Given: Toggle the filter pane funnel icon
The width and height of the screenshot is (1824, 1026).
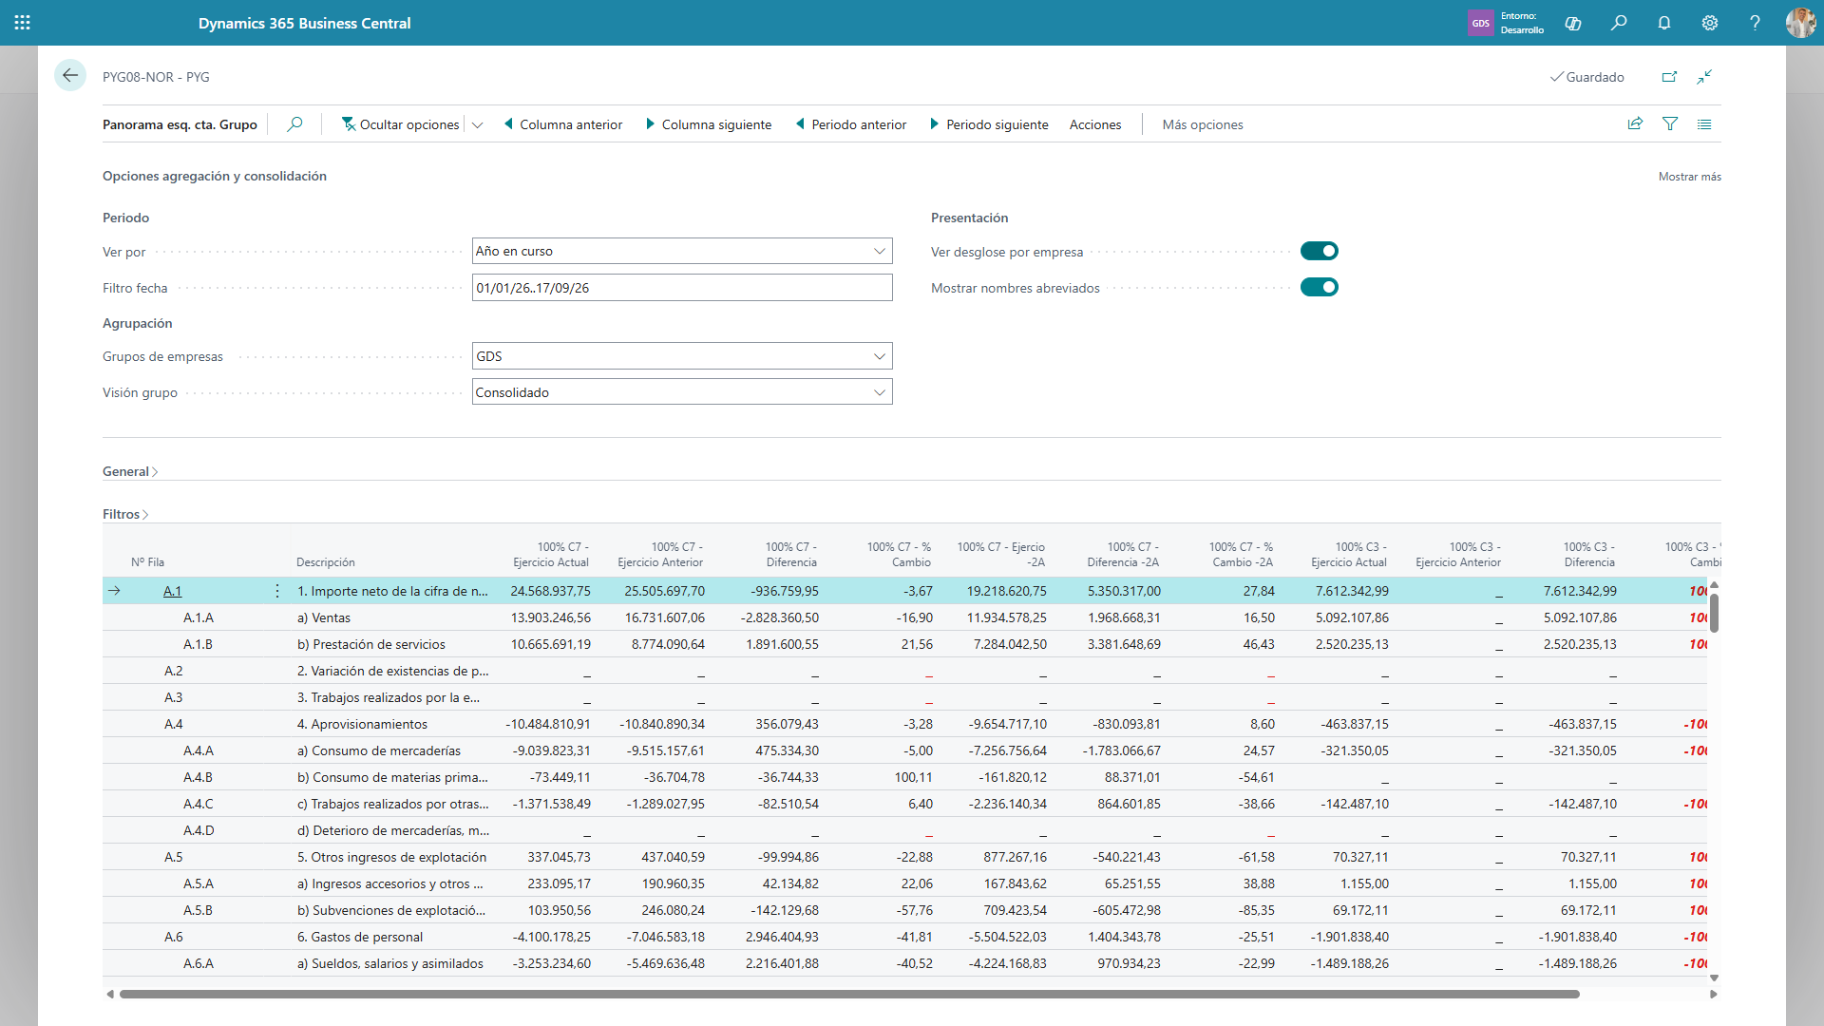Looking at the screenshot, I should click(1670, 123).
